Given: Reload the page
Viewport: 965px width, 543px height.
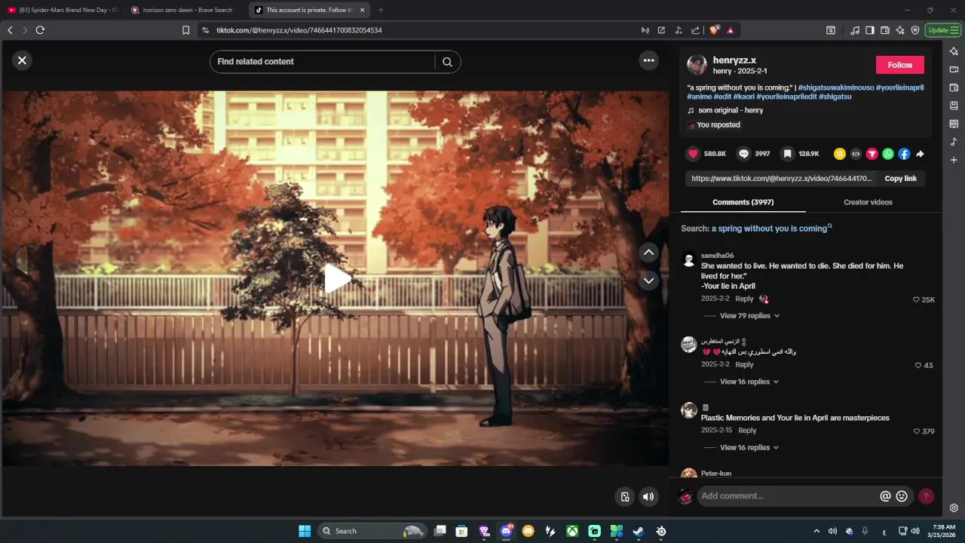Looking at the screenshot, I should [x=40, y=30].
